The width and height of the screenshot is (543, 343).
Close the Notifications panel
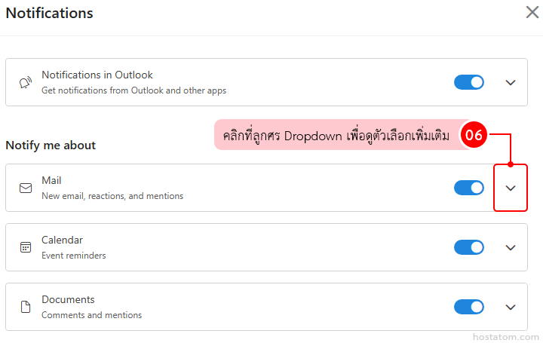tap(532, 12)
